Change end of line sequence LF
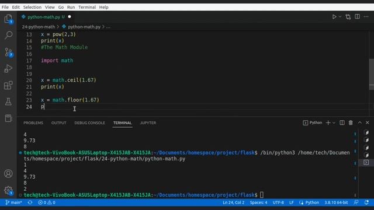This screenshot has height=210, width=374. [x=291, y=202]
